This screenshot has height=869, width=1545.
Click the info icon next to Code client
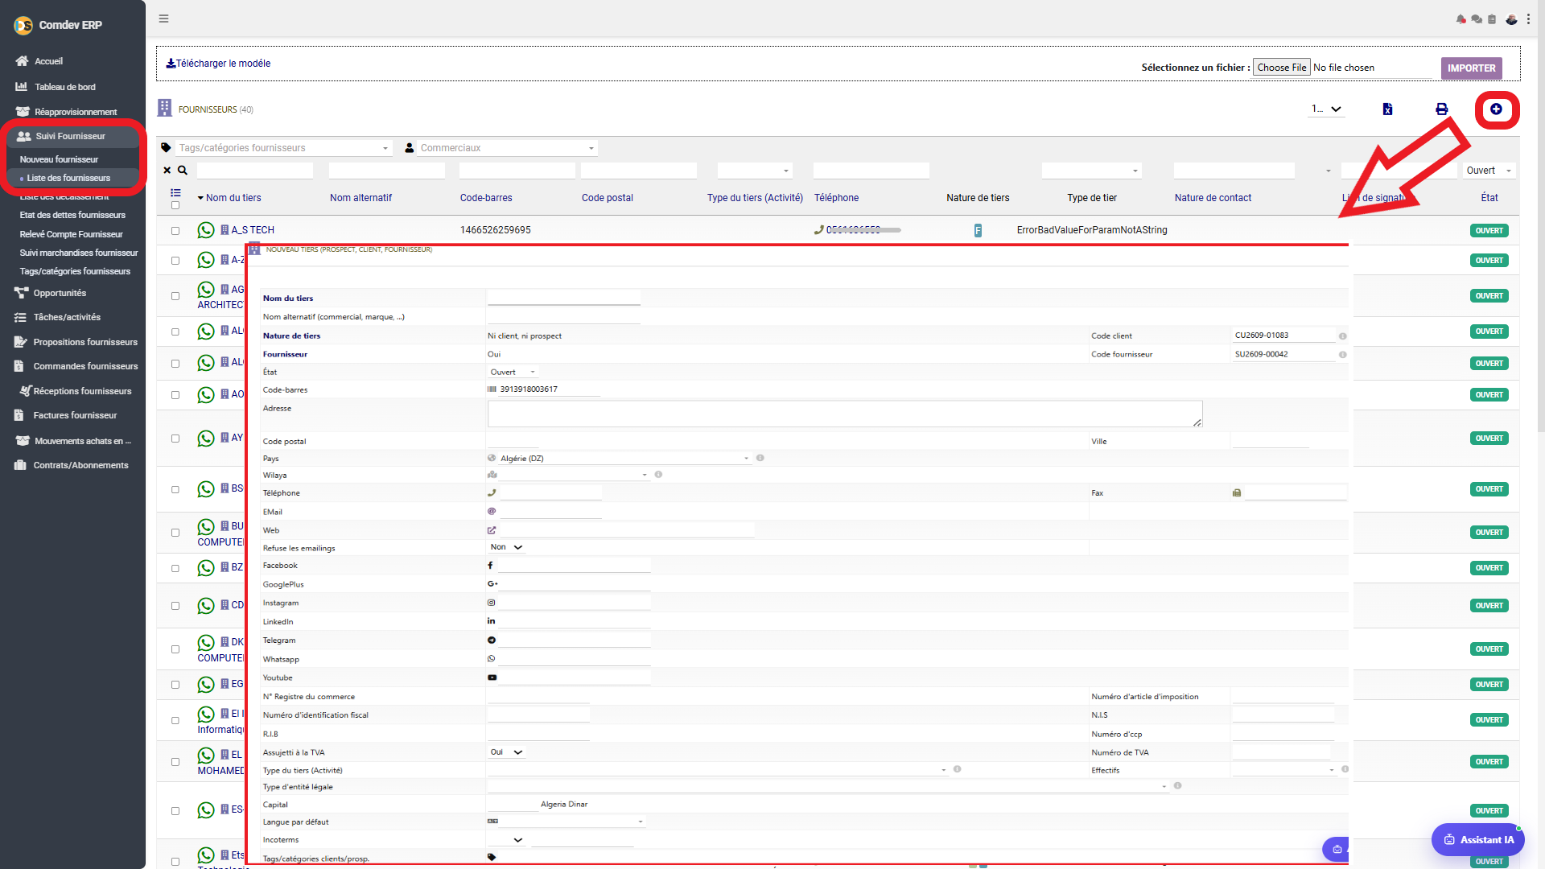[1342, 336]
